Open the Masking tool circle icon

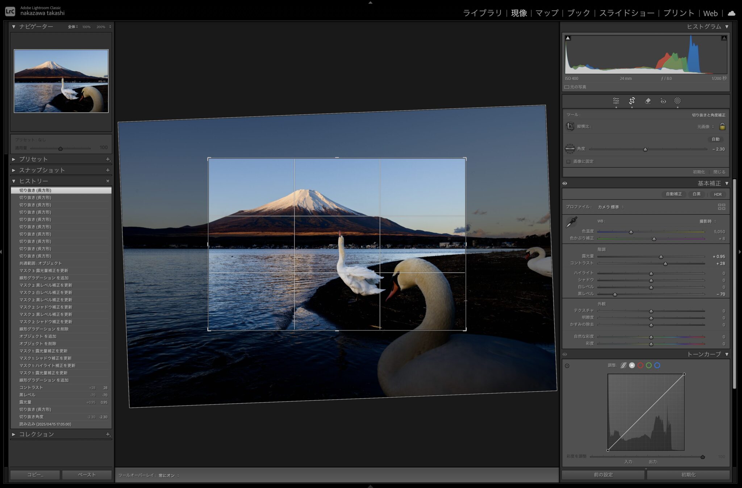[x=678, y=101]
